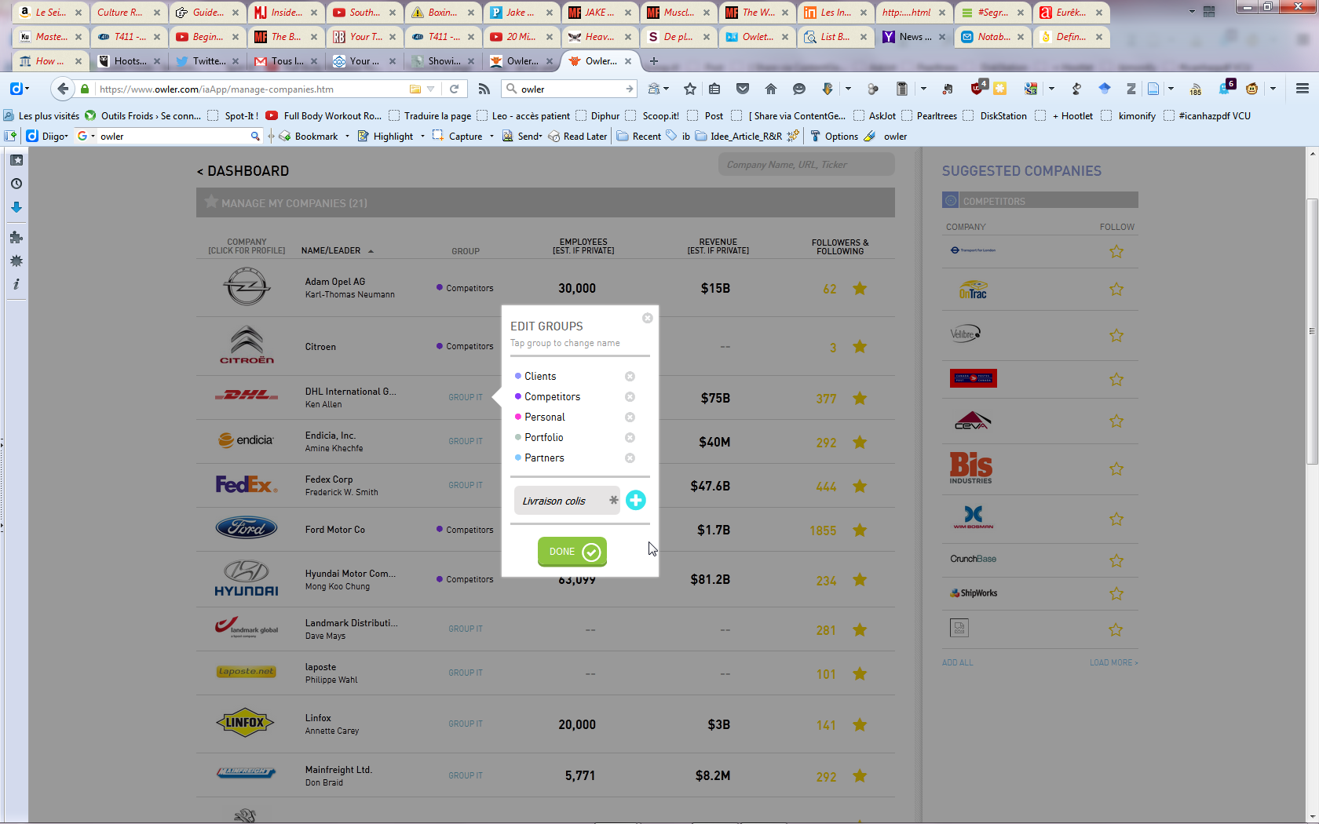This screenshot has height=824, width=1319.
Task: Click the Livraison colis group name field
Action: click(567, 501)
